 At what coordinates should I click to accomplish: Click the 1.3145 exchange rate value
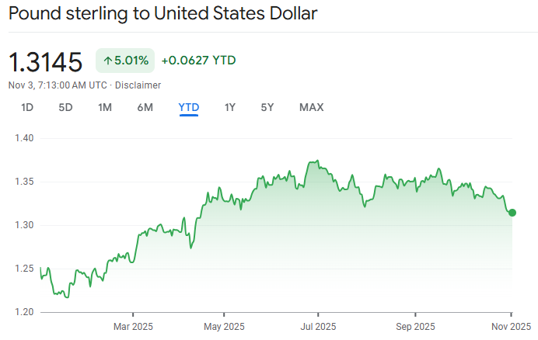(45, 61)
